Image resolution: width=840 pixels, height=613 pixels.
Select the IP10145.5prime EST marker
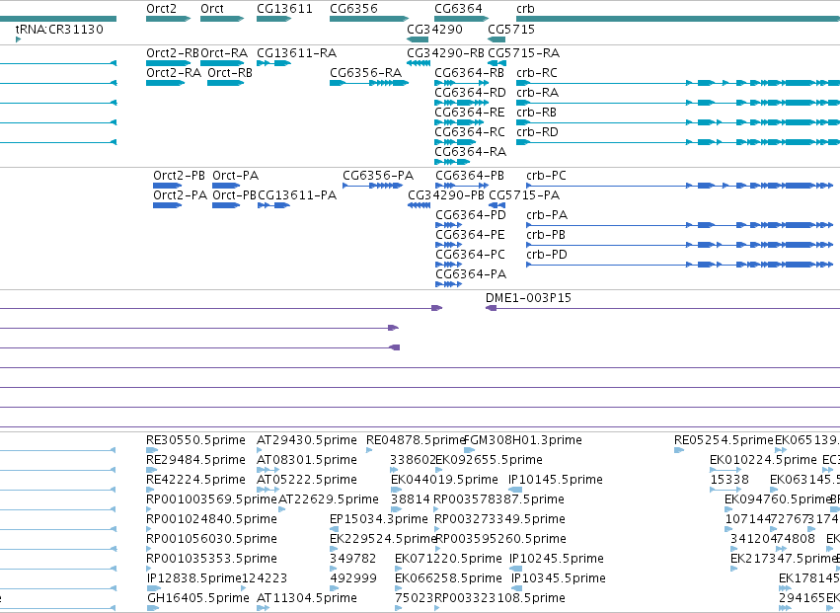coord(515,490)
